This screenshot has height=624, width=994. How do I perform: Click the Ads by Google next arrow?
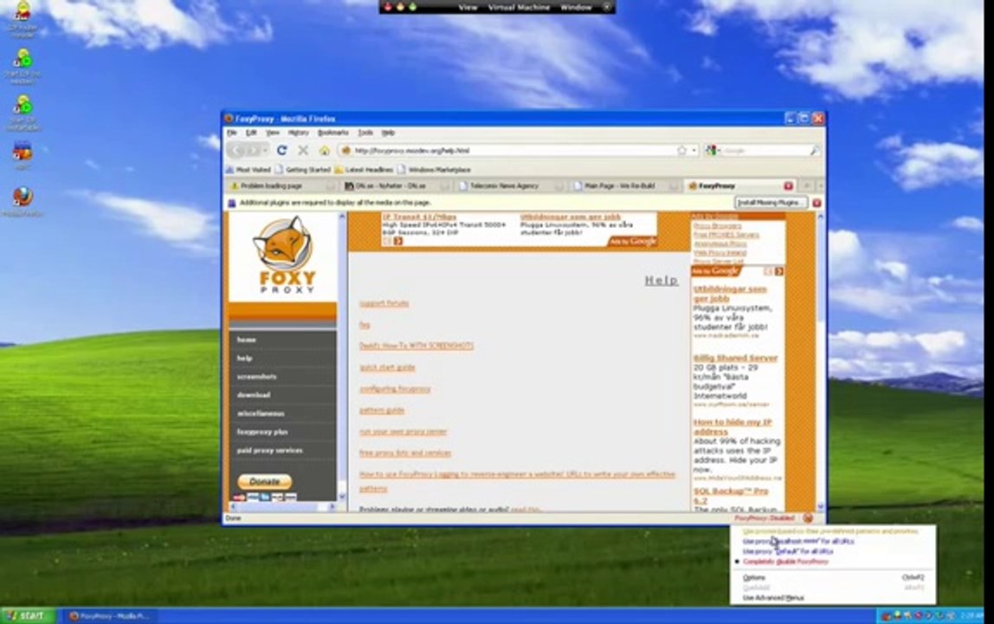coord(778,271)
